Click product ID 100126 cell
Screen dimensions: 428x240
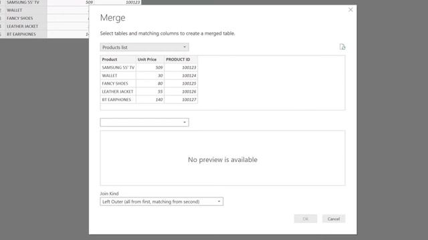181,91
